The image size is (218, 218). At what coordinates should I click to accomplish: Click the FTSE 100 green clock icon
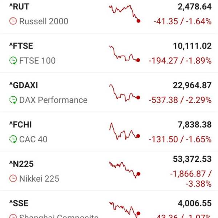pos(13,61)
